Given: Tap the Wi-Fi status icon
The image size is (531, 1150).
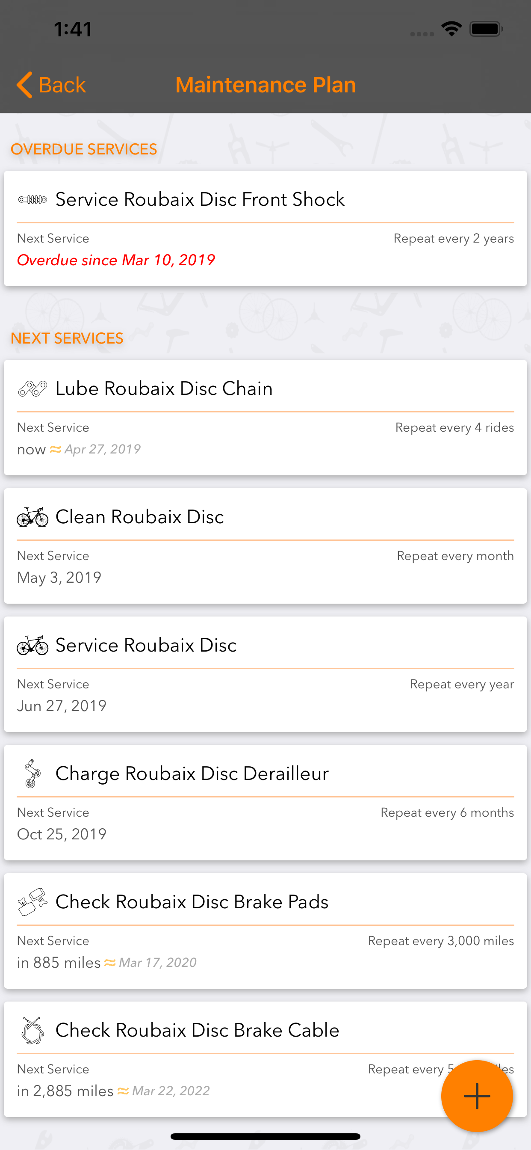Looking at the screenshot, I should (451, 29).
